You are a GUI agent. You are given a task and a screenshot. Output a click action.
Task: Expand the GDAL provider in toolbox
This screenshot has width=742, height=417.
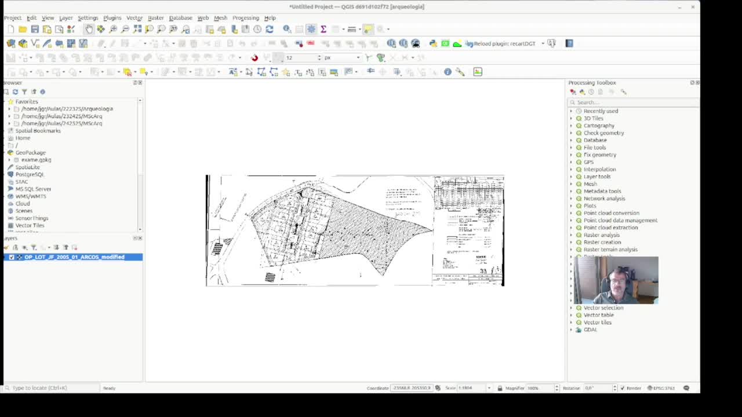click(571, 330)
